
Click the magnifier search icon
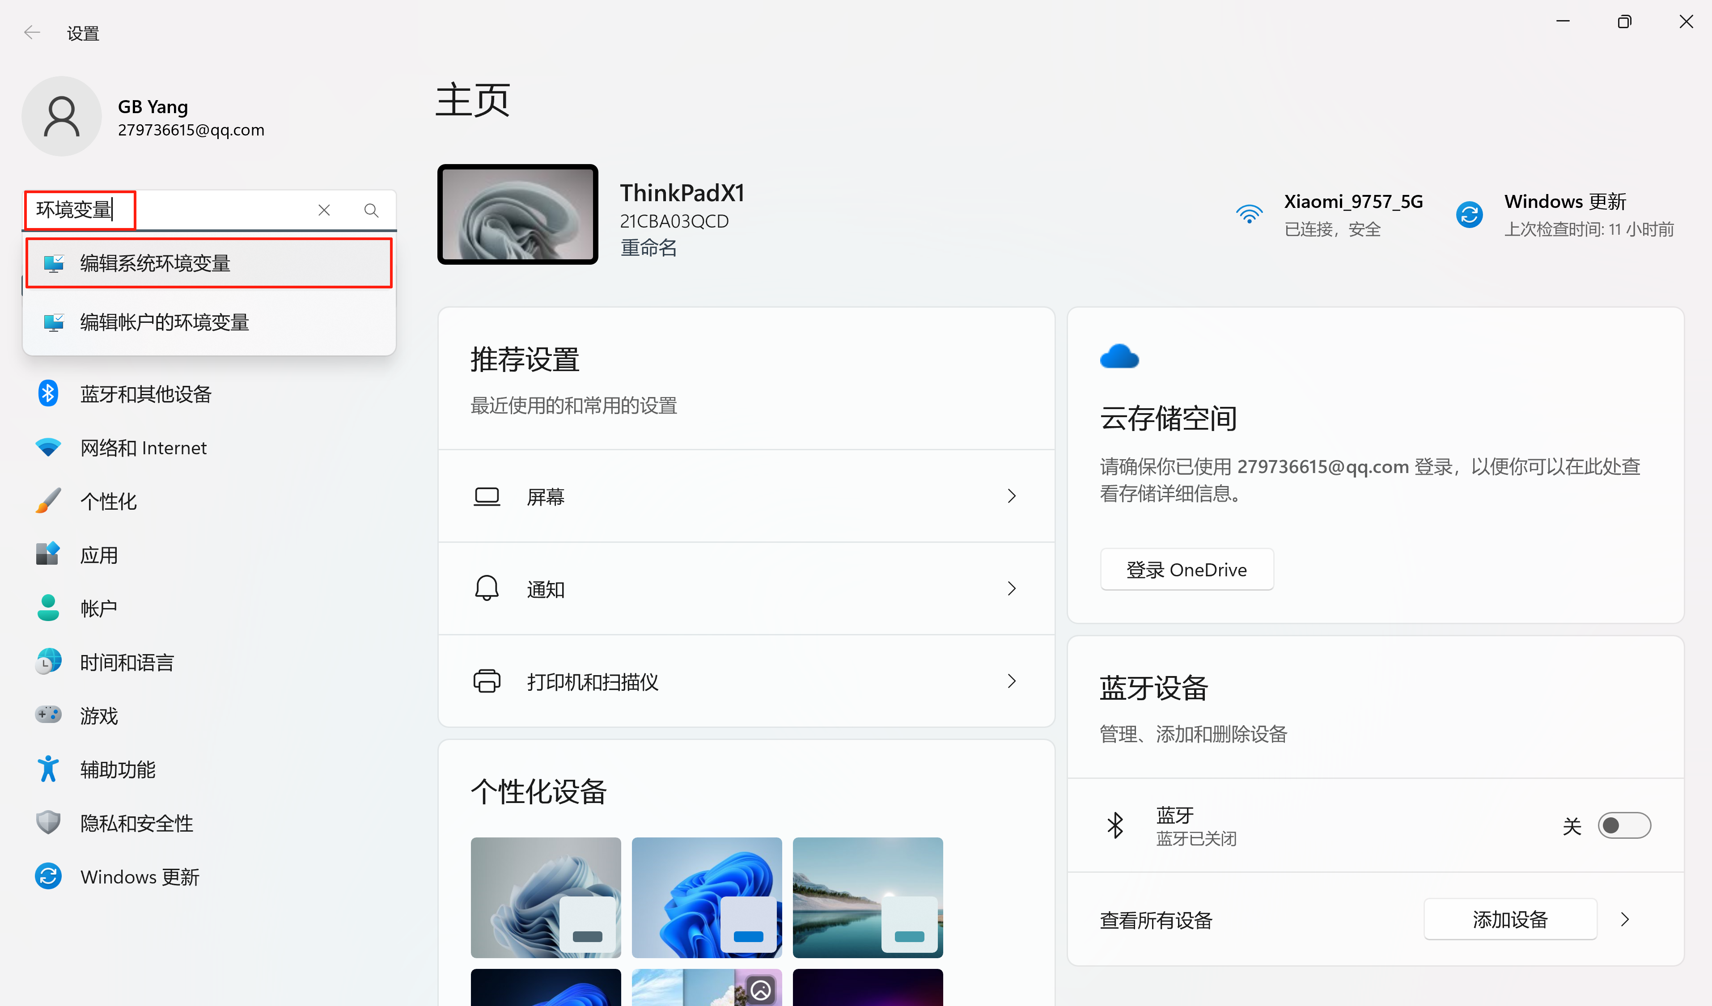tap(371, 211)
